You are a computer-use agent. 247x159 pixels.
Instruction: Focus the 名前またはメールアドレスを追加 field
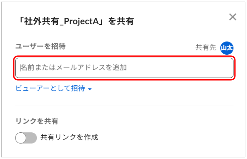tap(124, 68)
